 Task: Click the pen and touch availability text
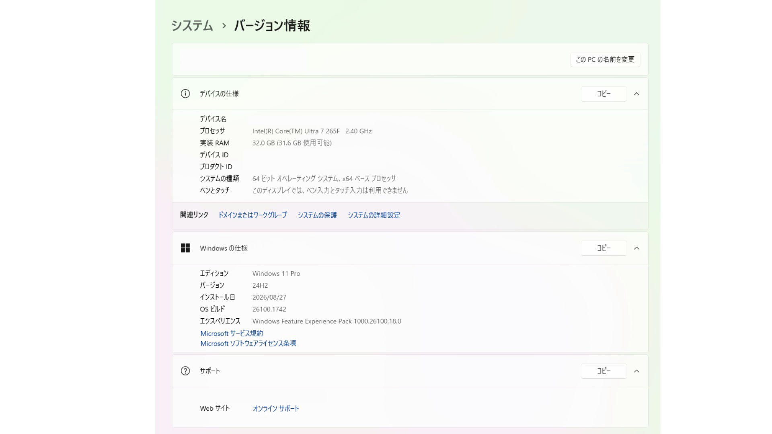330,190
